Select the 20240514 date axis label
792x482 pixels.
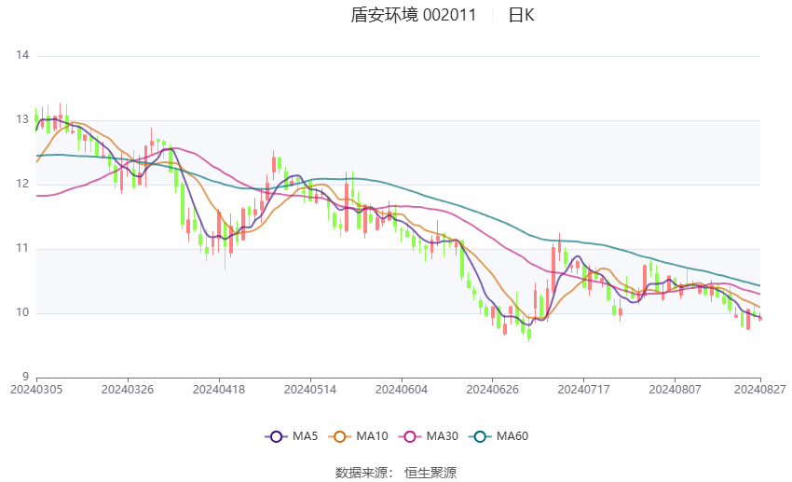tap(310, 390)
